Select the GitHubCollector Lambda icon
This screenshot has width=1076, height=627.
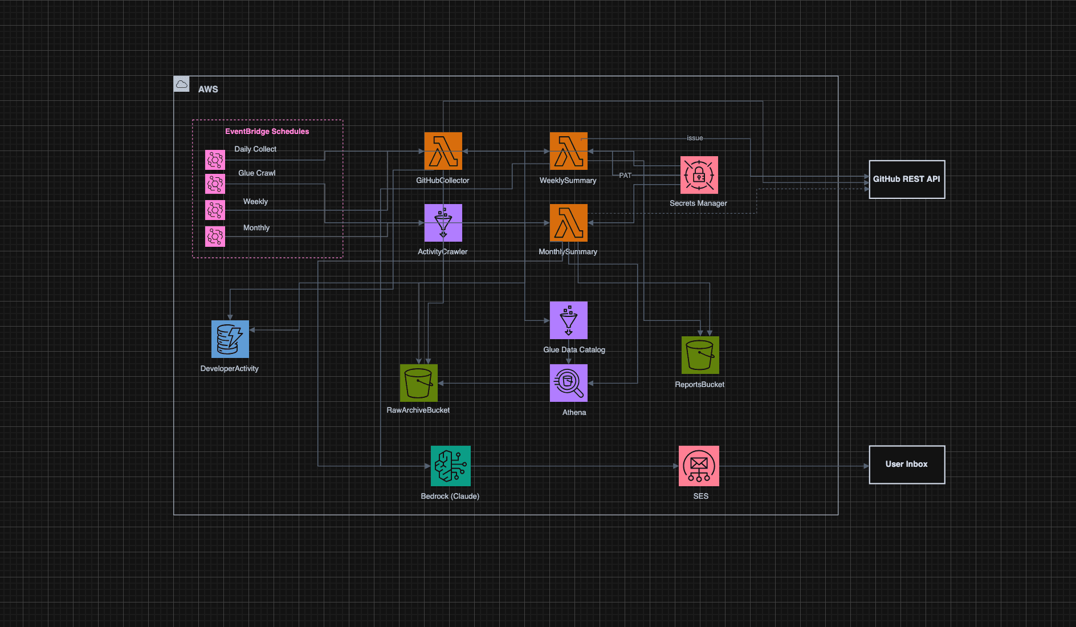443,151
